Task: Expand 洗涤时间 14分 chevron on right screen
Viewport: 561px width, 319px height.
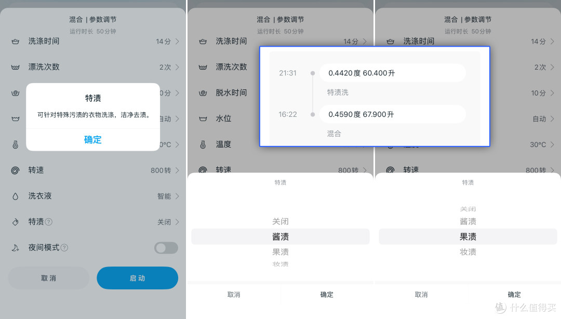Action: click(552, 42)
